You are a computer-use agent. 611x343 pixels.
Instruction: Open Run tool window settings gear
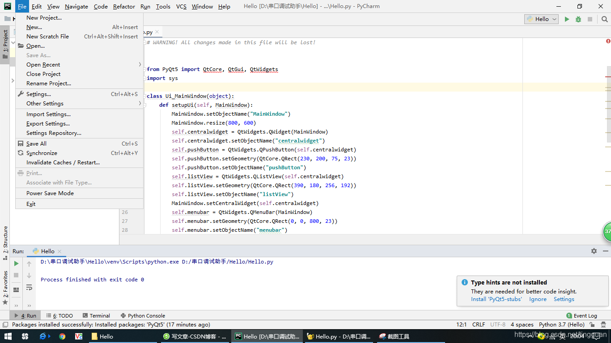594,251
